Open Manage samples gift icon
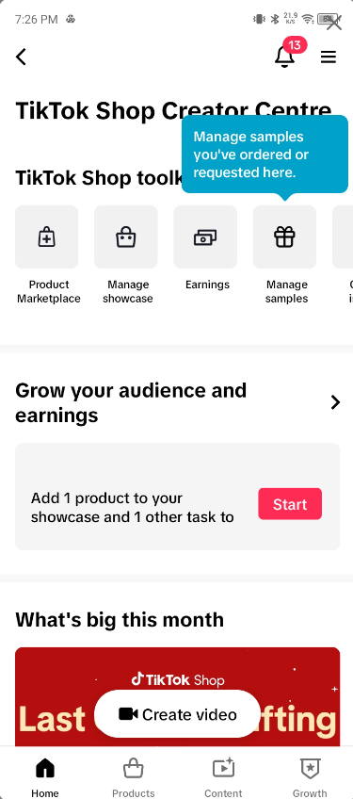The width and height of the screenshot is (353, 799). pos(284,236)
